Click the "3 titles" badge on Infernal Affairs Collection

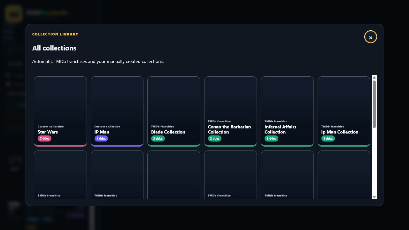271,139
